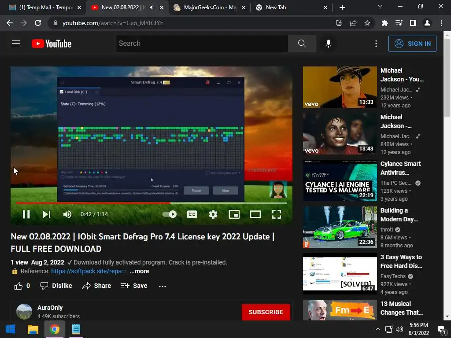This screenshot has width=451, height=338.
Task: Open media controls icon in toolbar
Action: (x=399, y=23)
